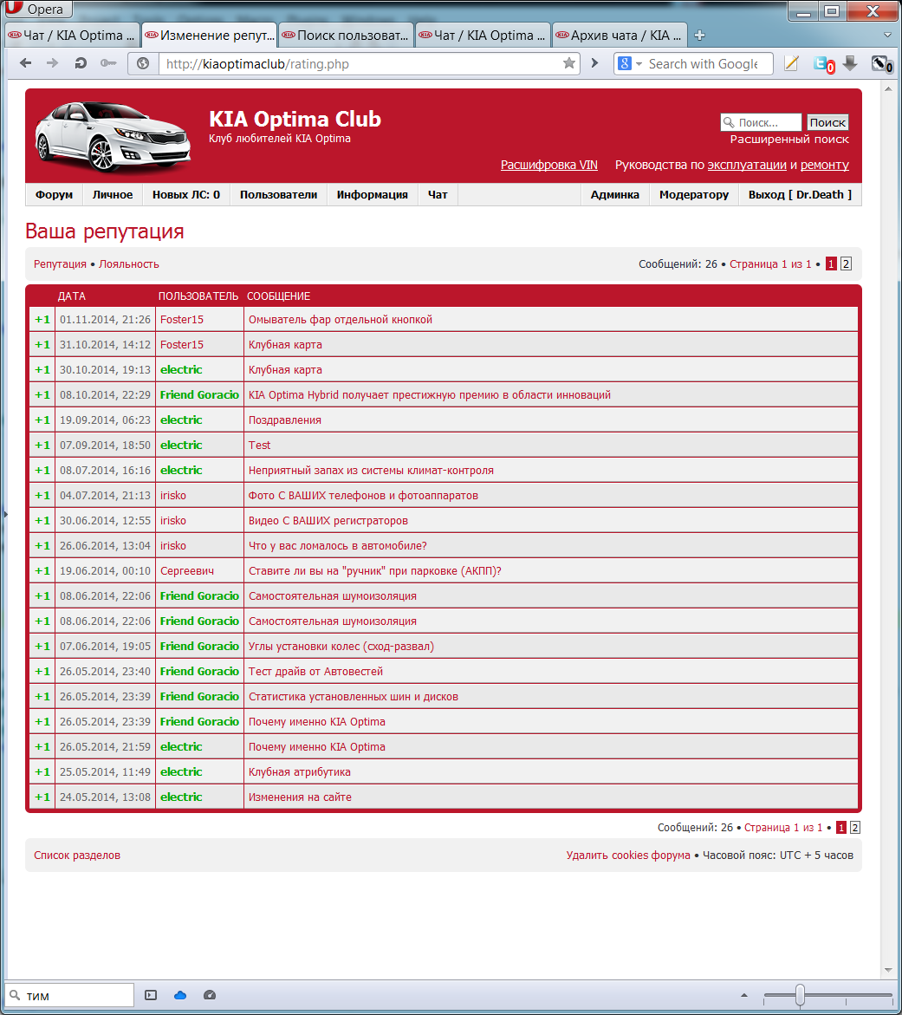Viewport: 902px width, 1015px height.
Task: Click the password manager key icon
Action: [108, 63]
